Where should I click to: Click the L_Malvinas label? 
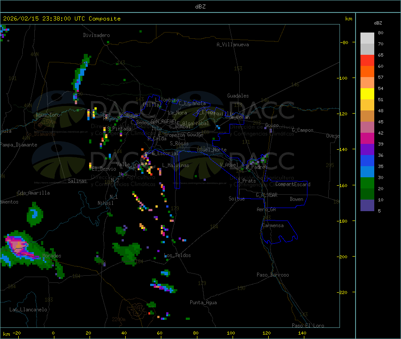tap(176, 165)
